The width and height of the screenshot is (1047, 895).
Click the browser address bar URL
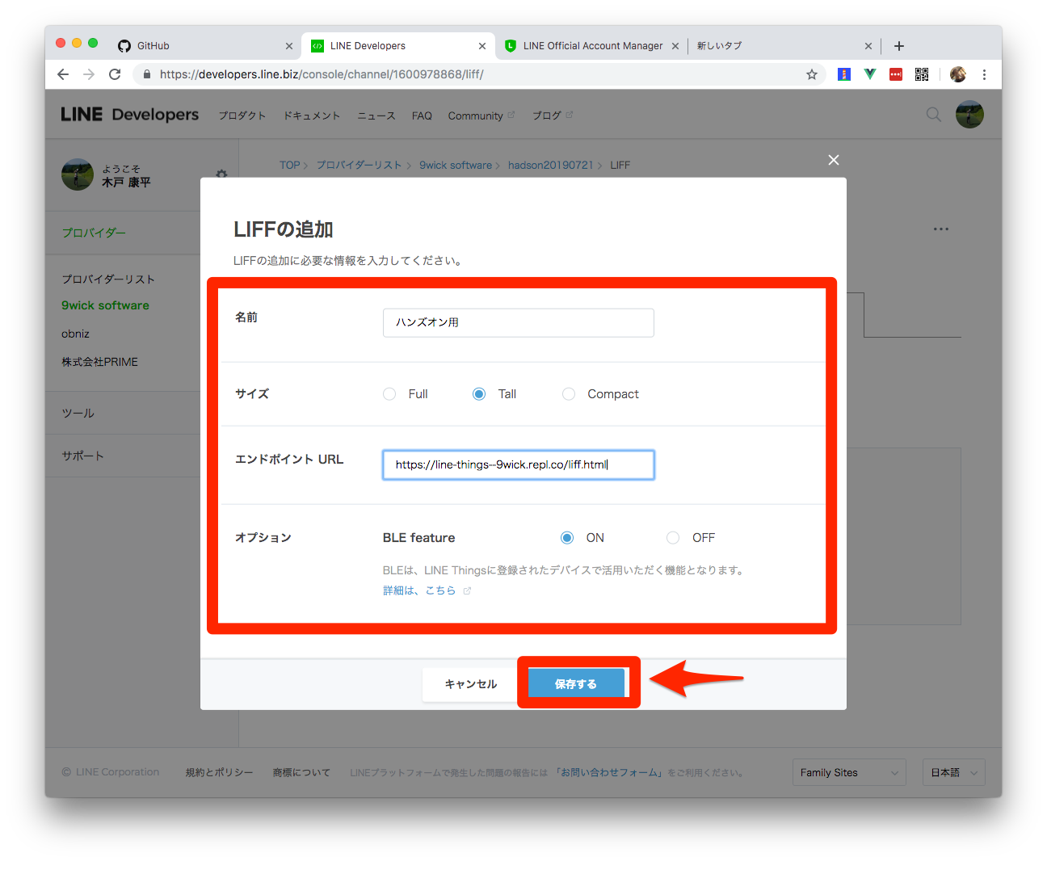(x=322, y=74)
